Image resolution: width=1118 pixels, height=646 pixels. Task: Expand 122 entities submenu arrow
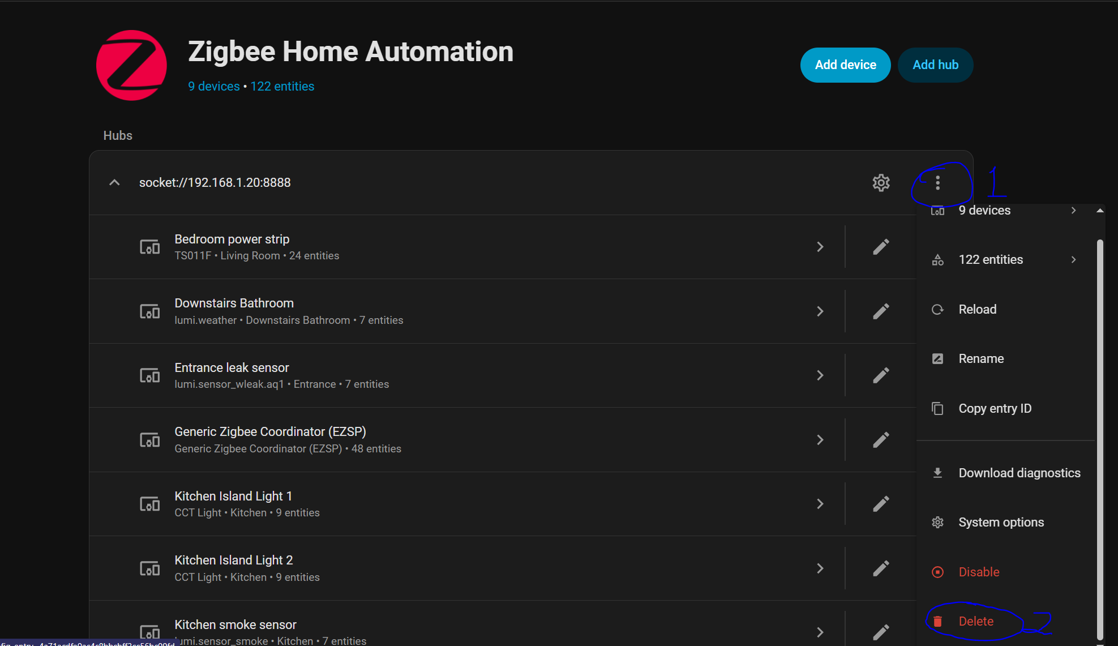click(1073, 260)
